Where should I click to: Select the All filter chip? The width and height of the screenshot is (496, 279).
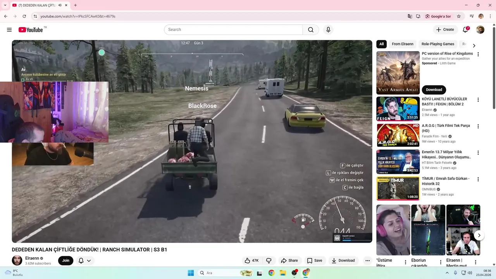tap(381, 44)
